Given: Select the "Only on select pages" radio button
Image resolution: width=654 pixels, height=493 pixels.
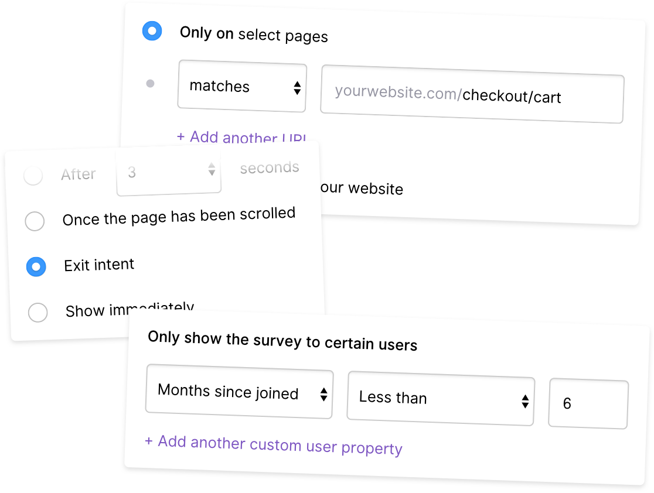Looking at the screenshot, I should point(152,31).
